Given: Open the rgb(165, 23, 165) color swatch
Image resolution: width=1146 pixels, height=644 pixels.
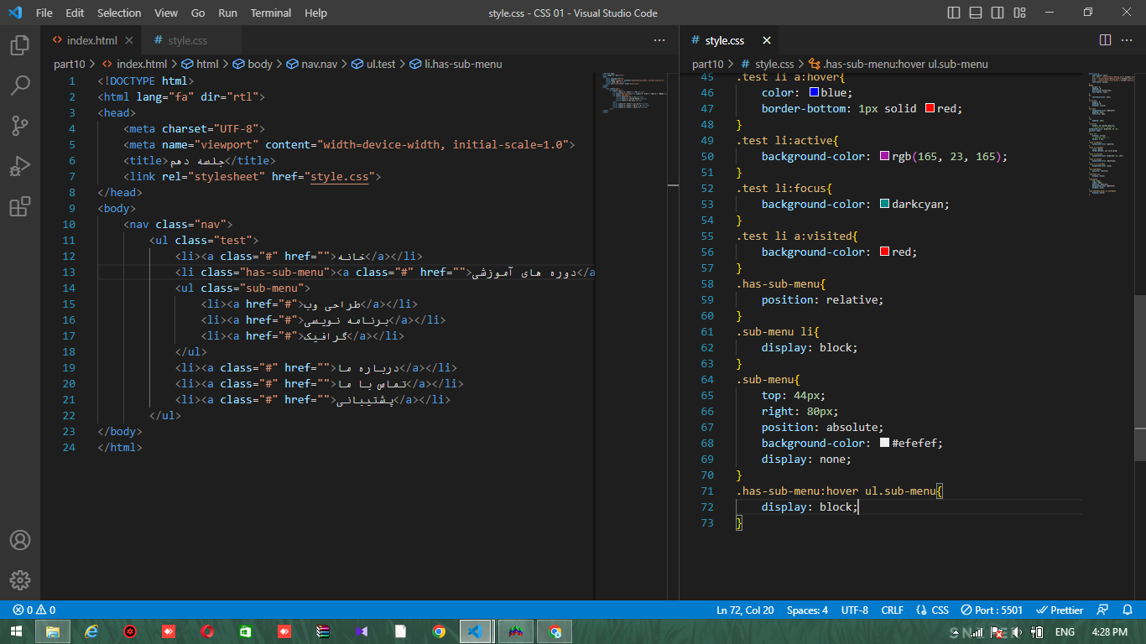Looking at the screenshot, I should (x=884, y=156).
